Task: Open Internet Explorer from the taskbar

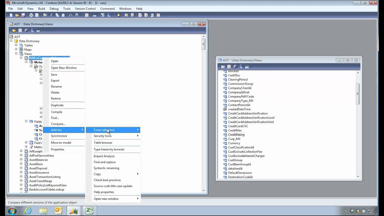Action: tap(28, 211)
